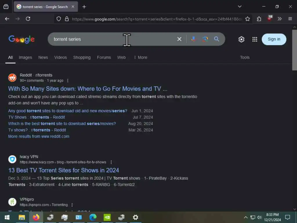This screenshot has width=297, height=223.
Task: Switch to Images results tab
Action: (26, 57)
